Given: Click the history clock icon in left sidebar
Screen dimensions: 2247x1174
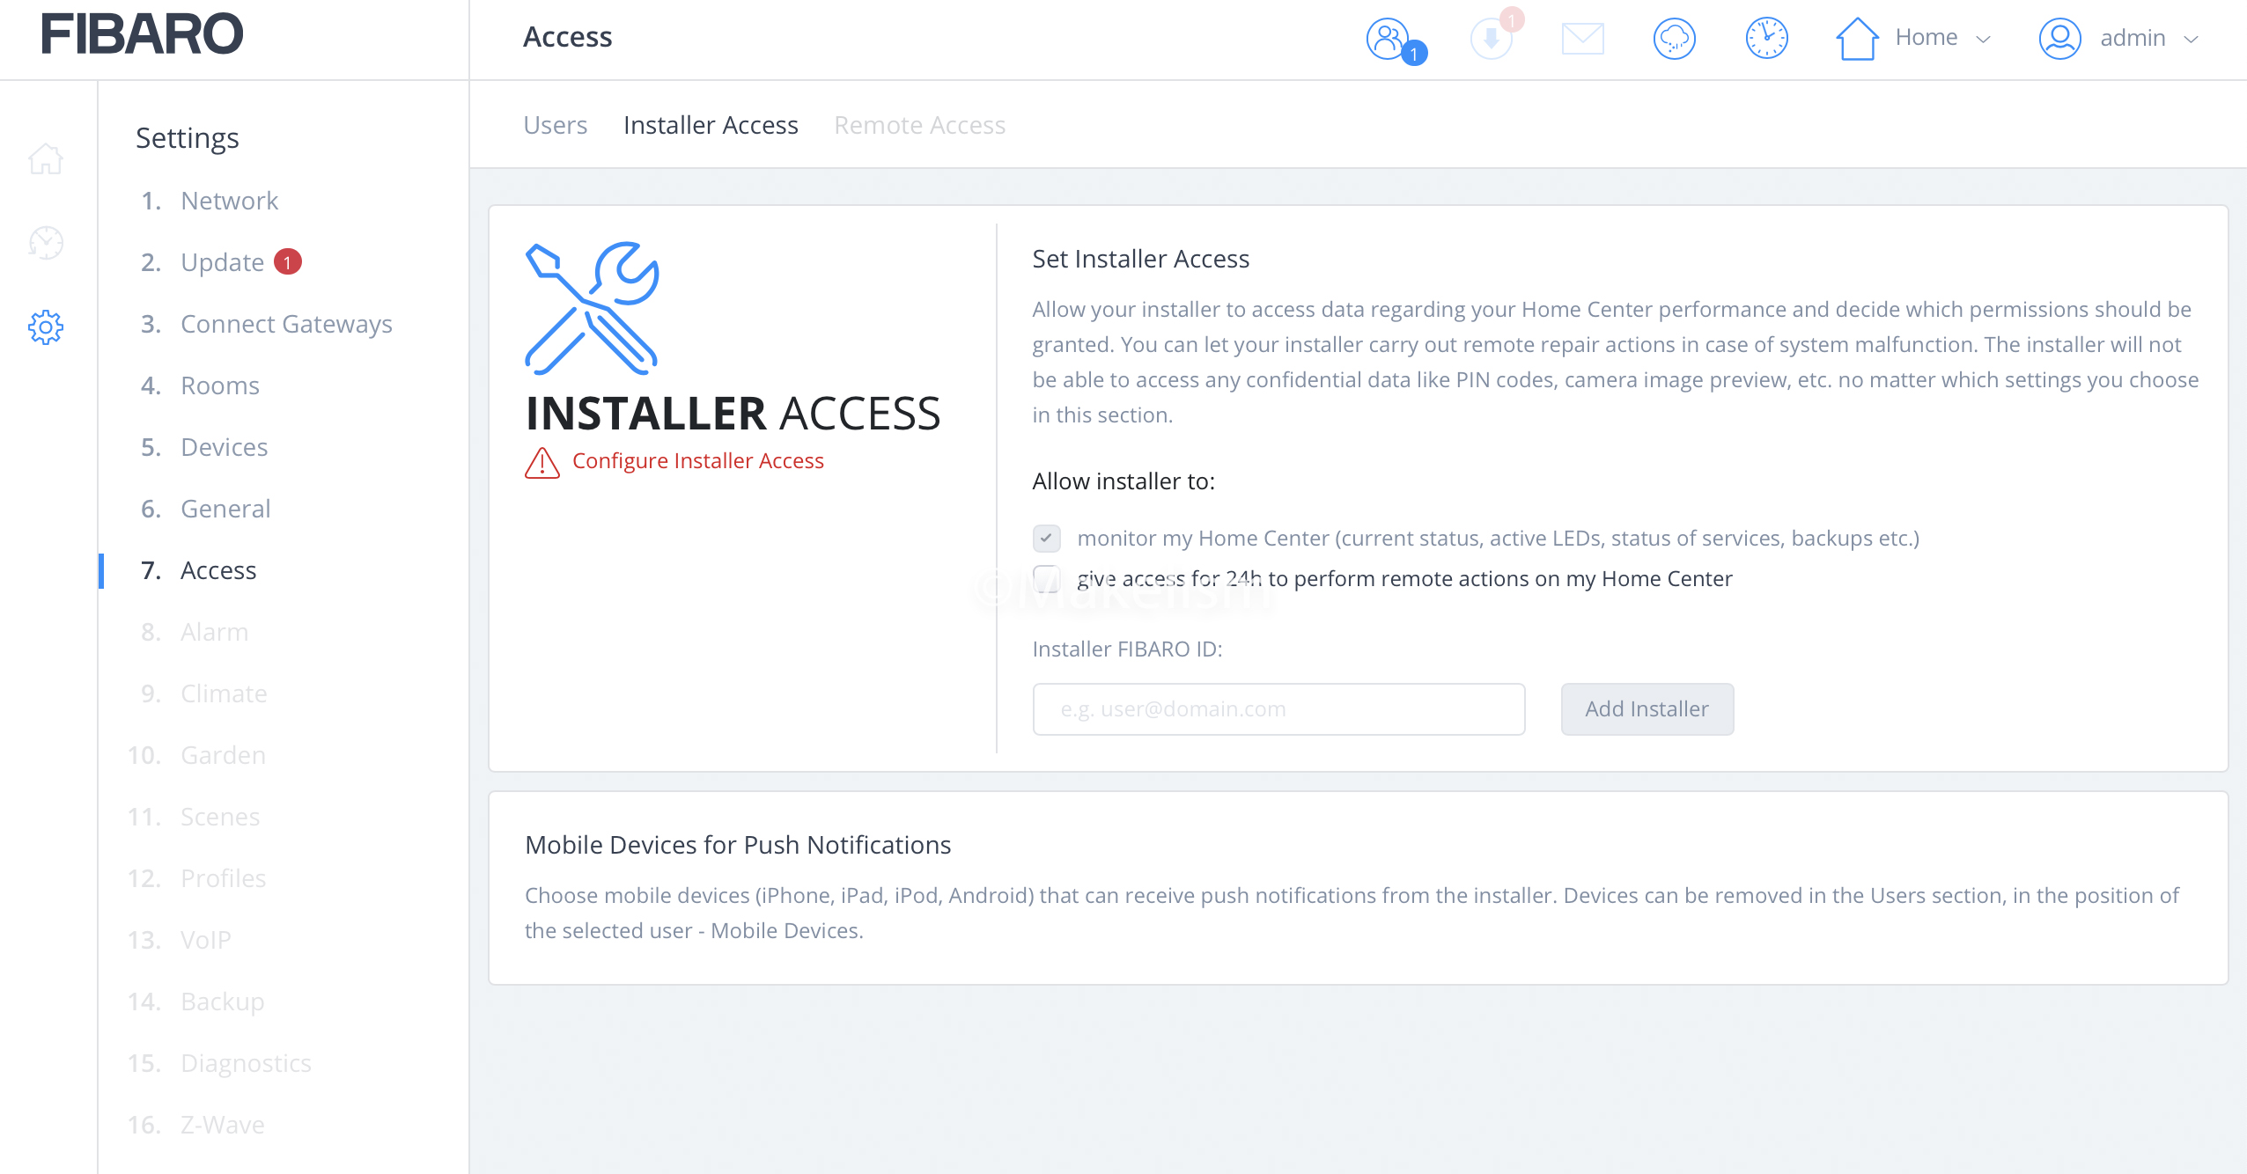Looking at the screenshot, I should tap(46, 243).
